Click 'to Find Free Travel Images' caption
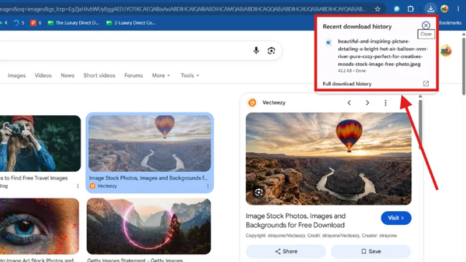The height and width of the screenshot is (262, 466). coord(34,178)
